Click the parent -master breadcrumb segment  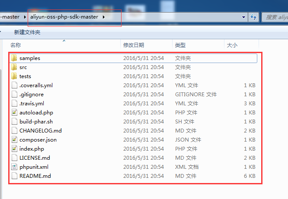(10, 17)
